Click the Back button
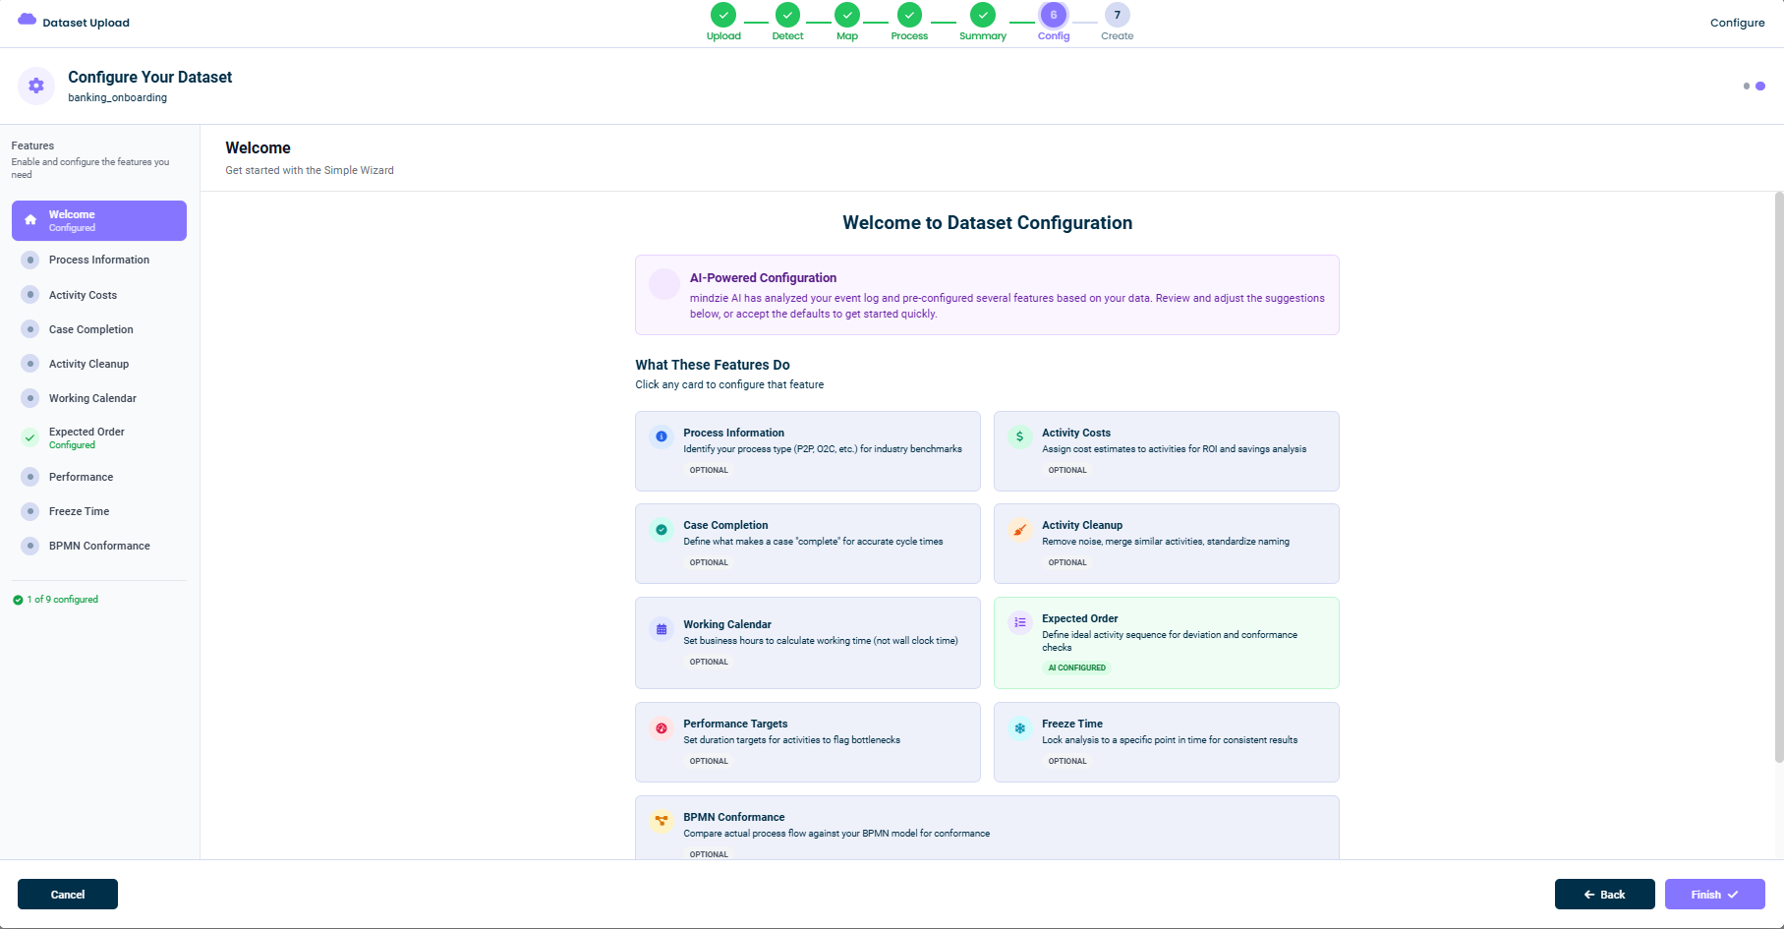1784x929 pixels. (1604, 894)
